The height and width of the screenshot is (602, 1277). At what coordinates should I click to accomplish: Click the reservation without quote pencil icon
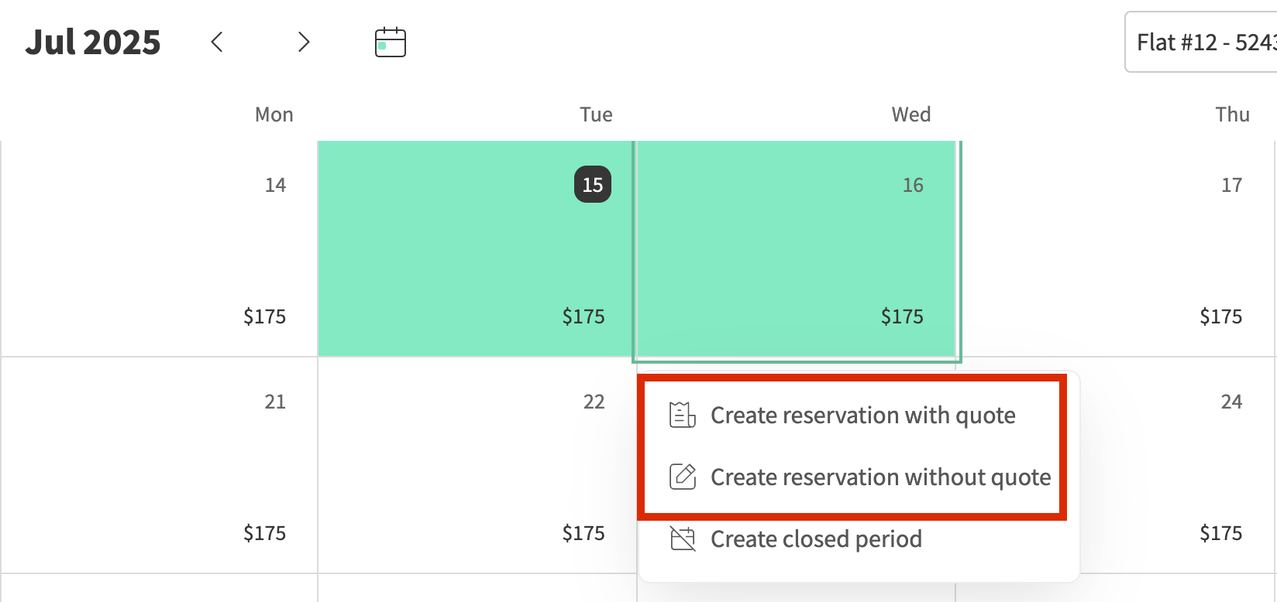coord(683,477)
